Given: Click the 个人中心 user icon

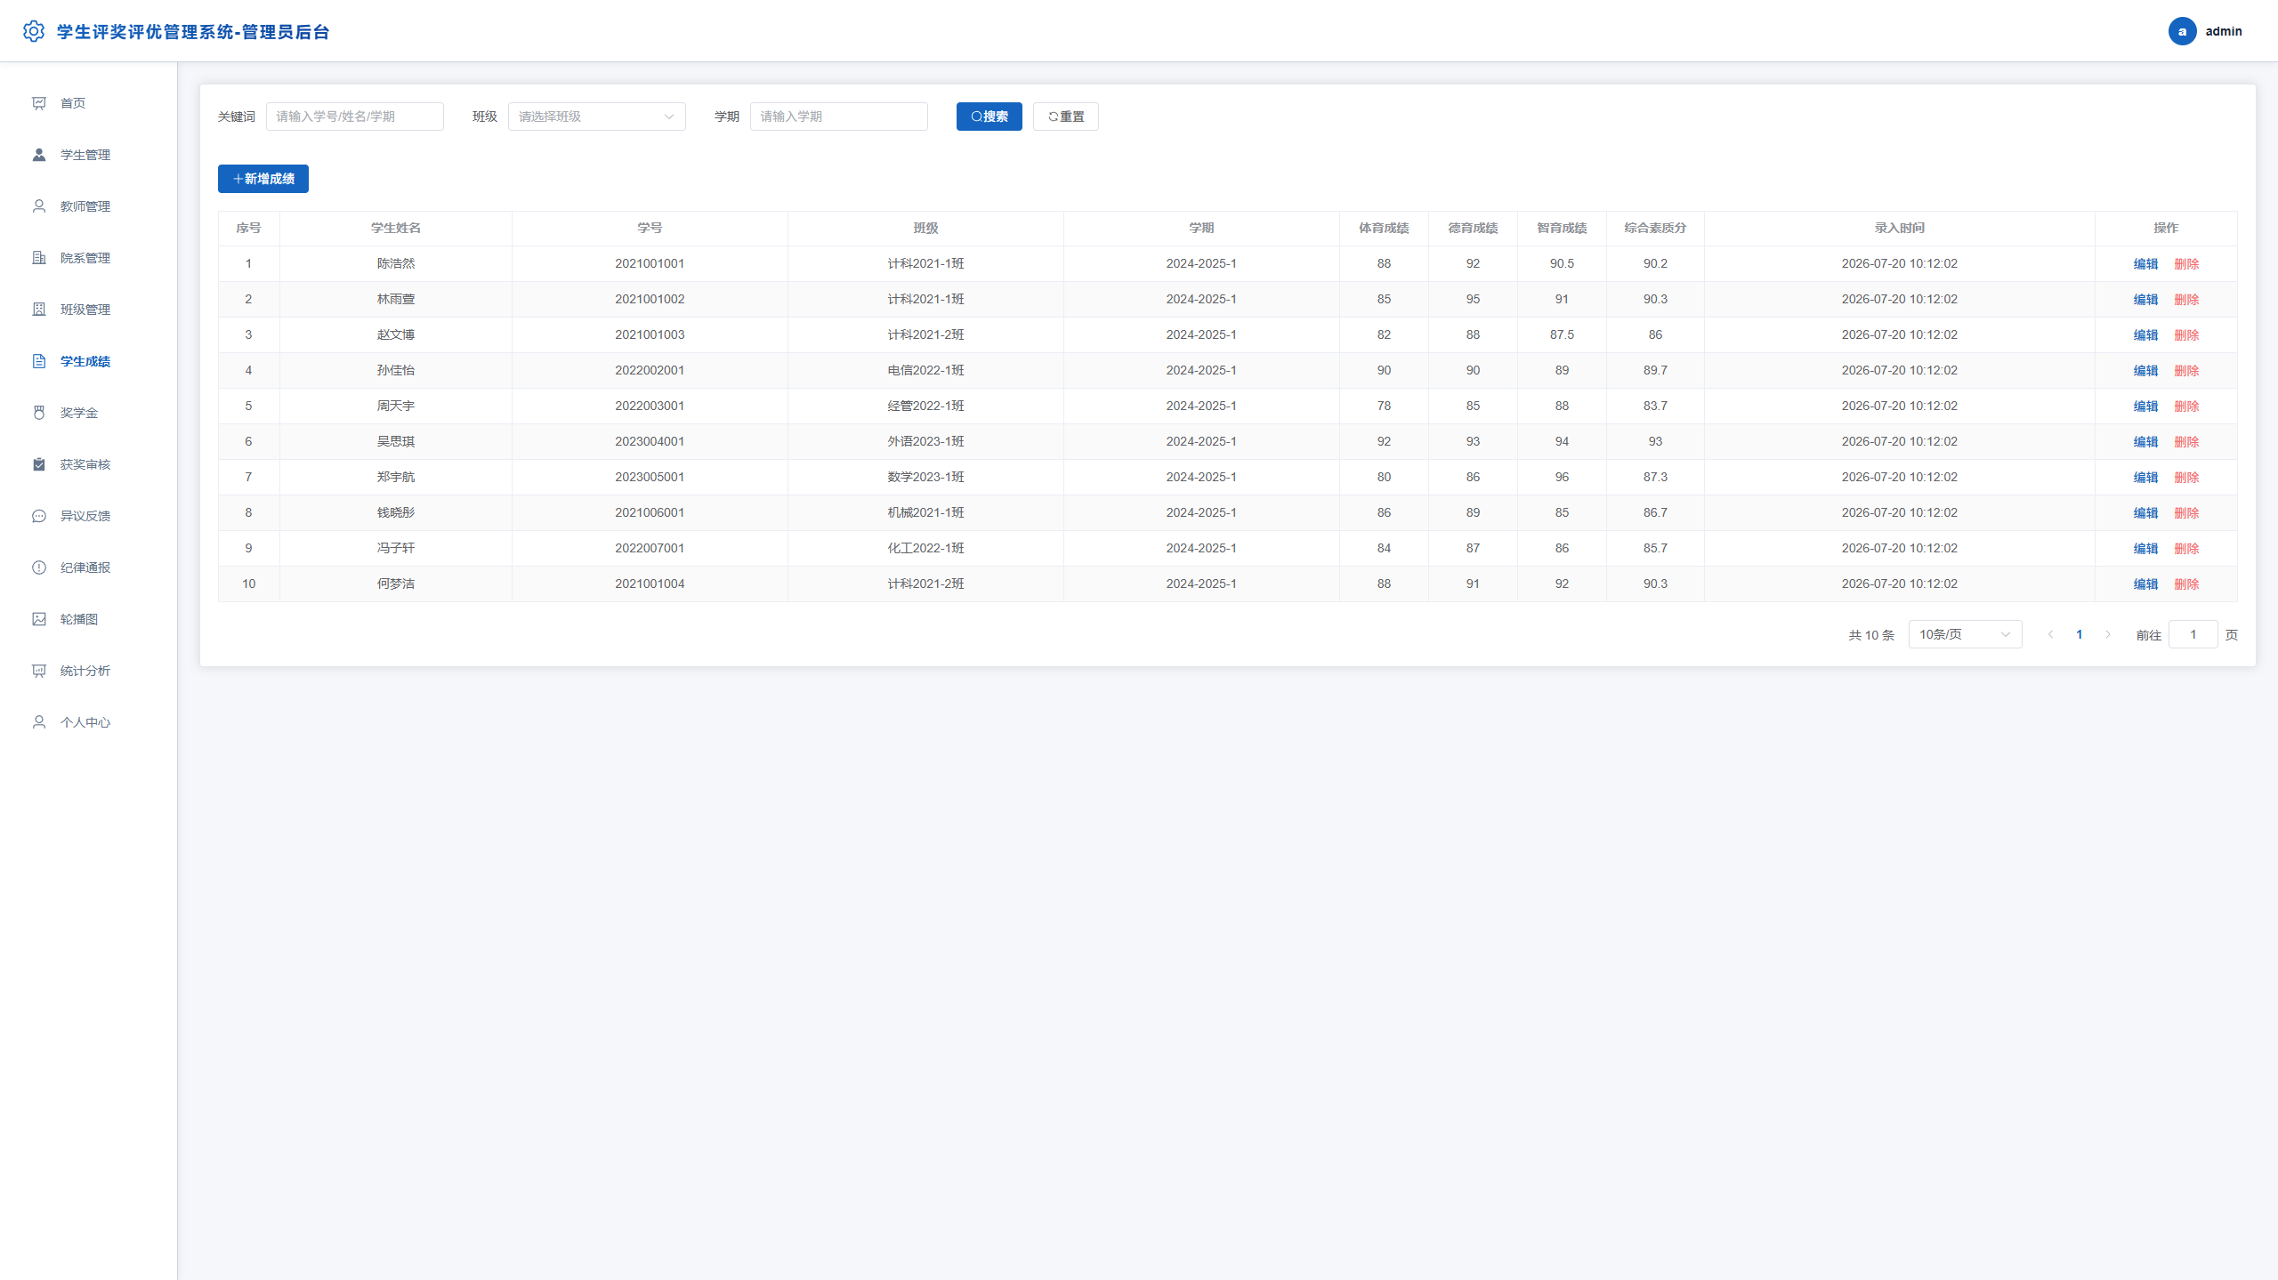Looking at the screenshot, I should point(39,722).
